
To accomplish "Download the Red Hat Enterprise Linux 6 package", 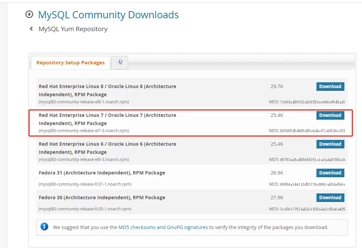I will coord(330,144).
